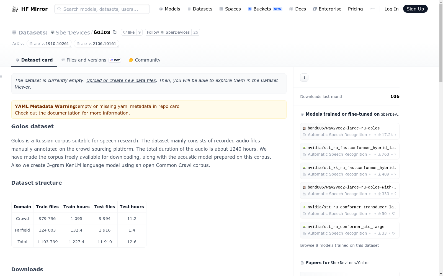Screen dimensions: 443x276
Task: Click the Crowd row label in the table
Action: [22, 219]
